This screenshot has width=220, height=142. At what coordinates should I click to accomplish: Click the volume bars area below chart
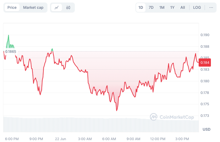pos(101,124)
